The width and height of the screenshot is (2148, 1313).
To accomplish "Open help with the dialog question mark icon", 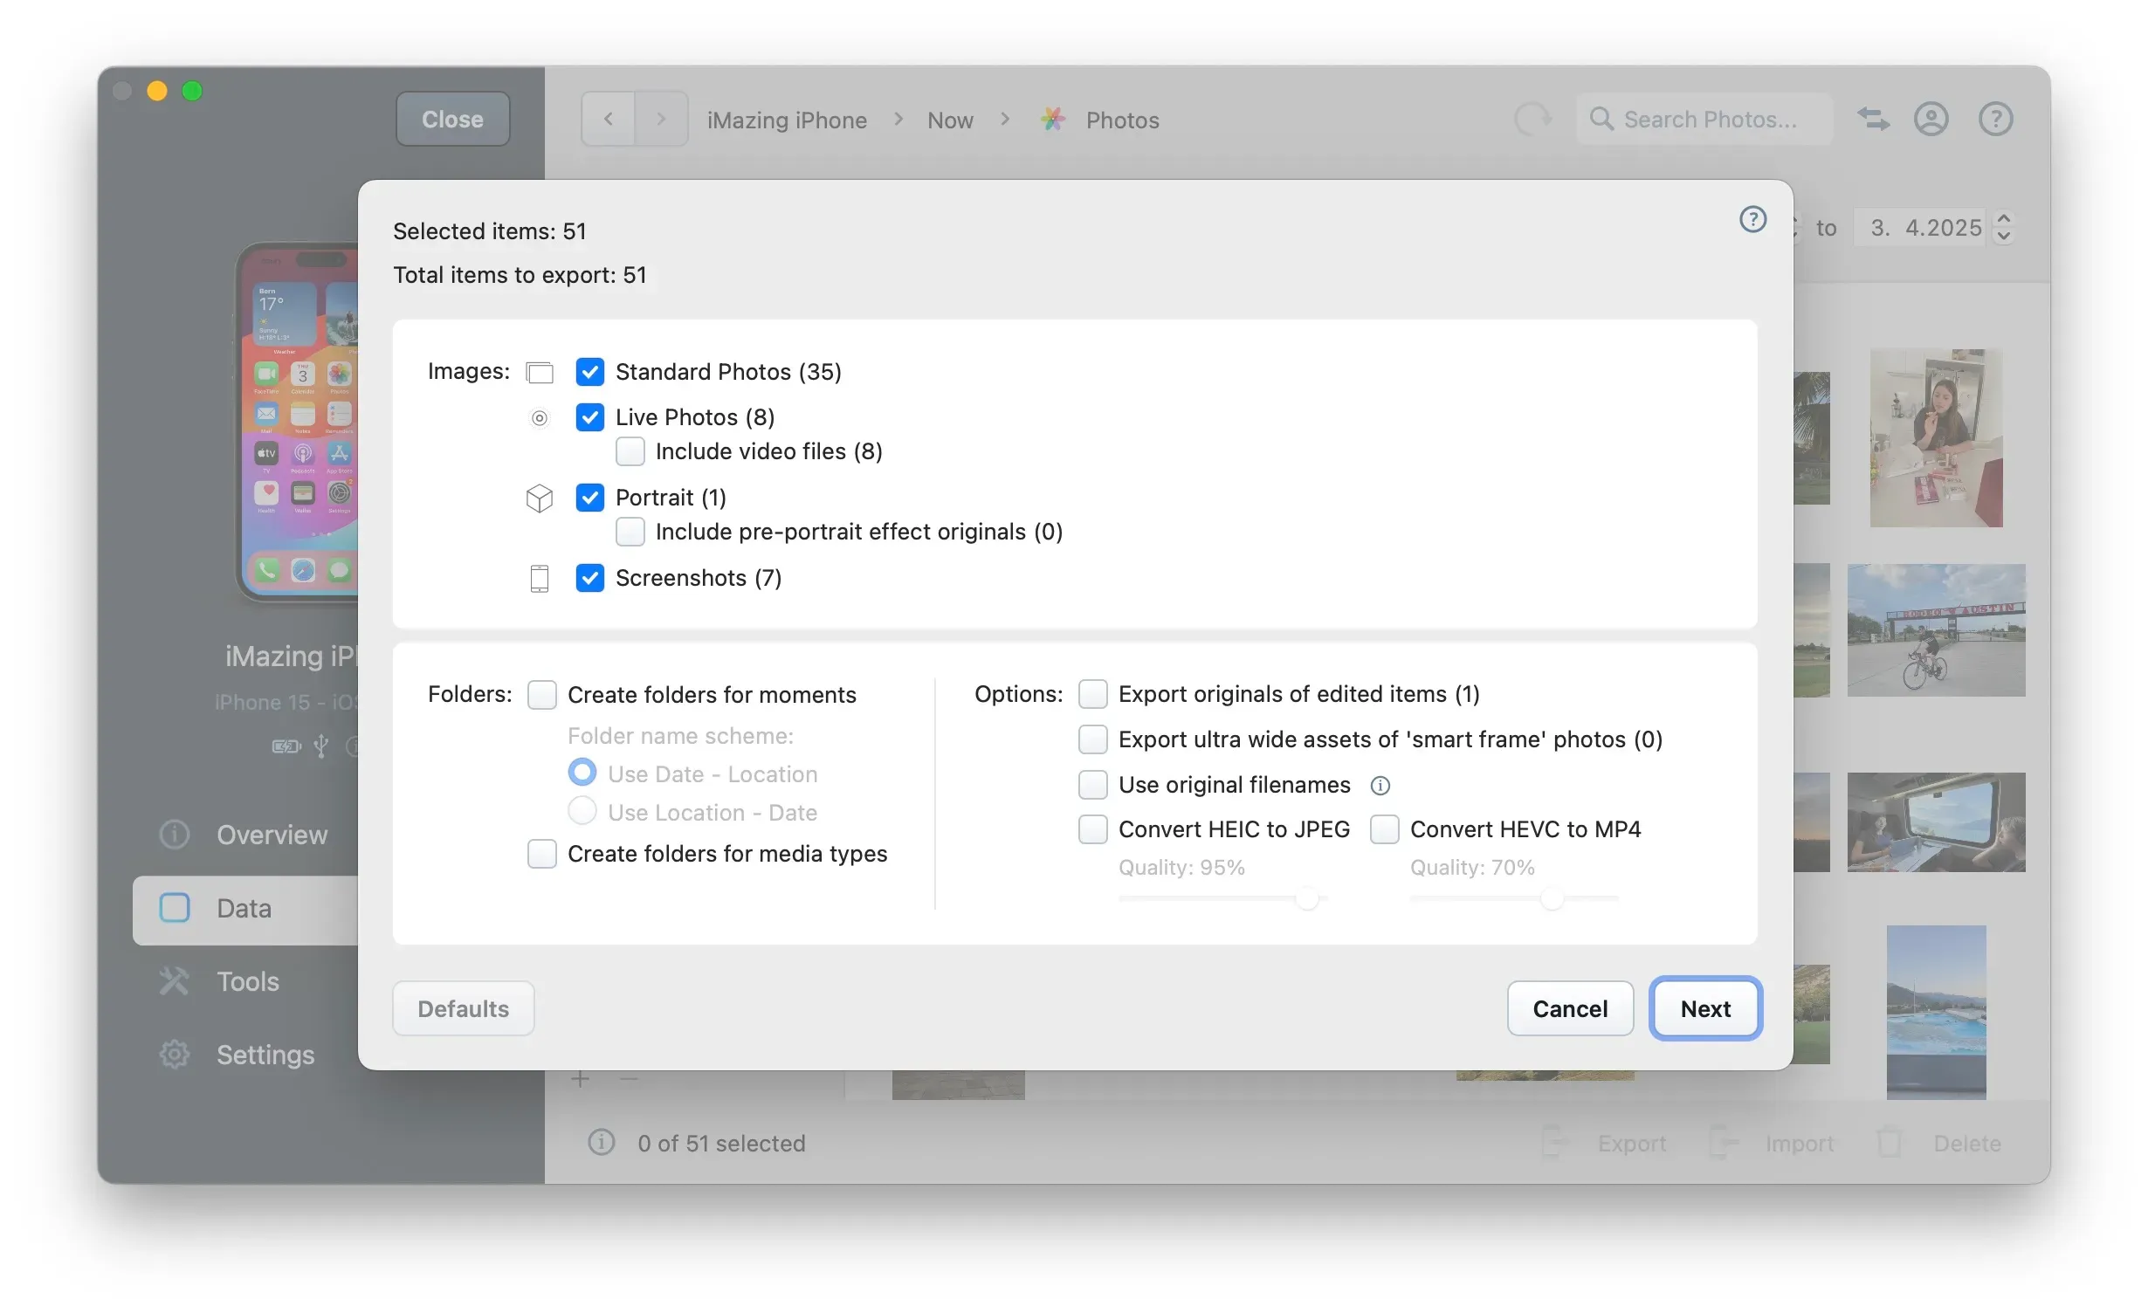I will pyautogui.click(x=1752, y=219).
